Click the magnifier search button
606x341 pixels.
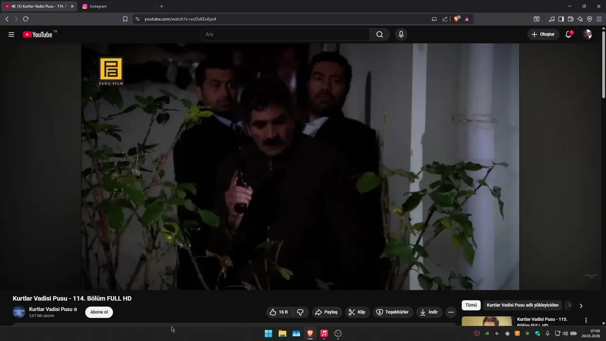pyautogui.click(x=380, y=35)
